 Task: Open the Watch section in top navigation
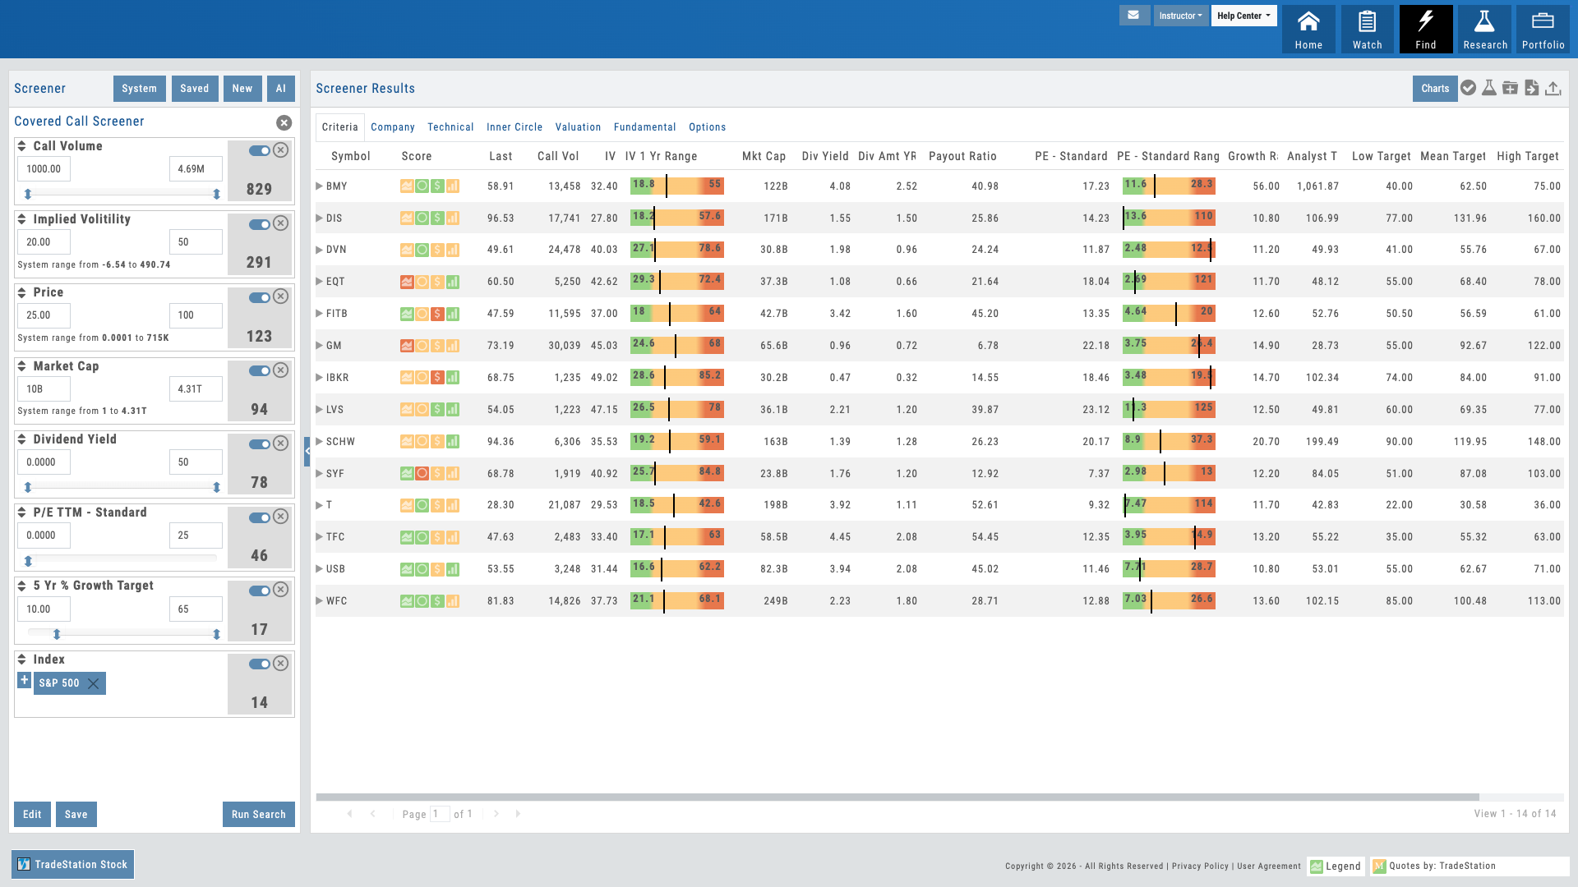pyautogui.click(x=1367, y=29)
